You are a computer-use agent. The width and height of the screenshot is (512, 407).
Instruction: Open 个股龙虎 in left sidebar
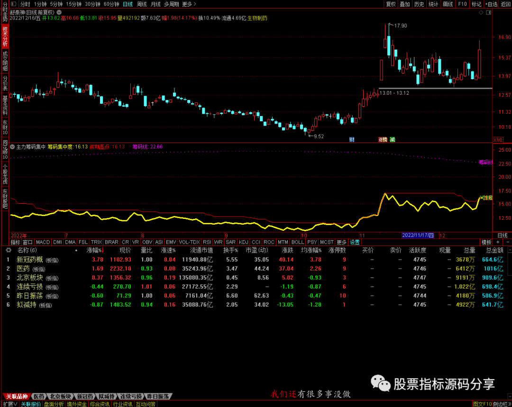[x=5, y=173]
